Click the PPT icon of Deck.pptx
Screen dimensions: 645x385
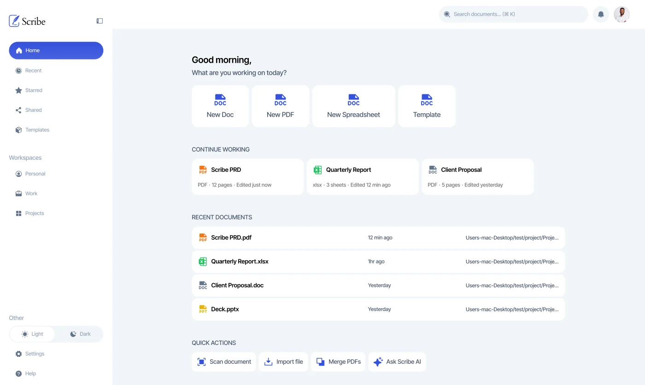[203, 309]
